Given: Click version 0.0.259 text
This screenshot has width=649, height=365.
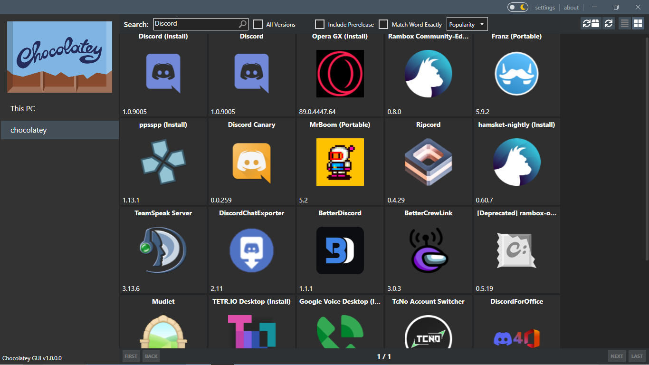Looking at the screenshot, I should 221,200.
